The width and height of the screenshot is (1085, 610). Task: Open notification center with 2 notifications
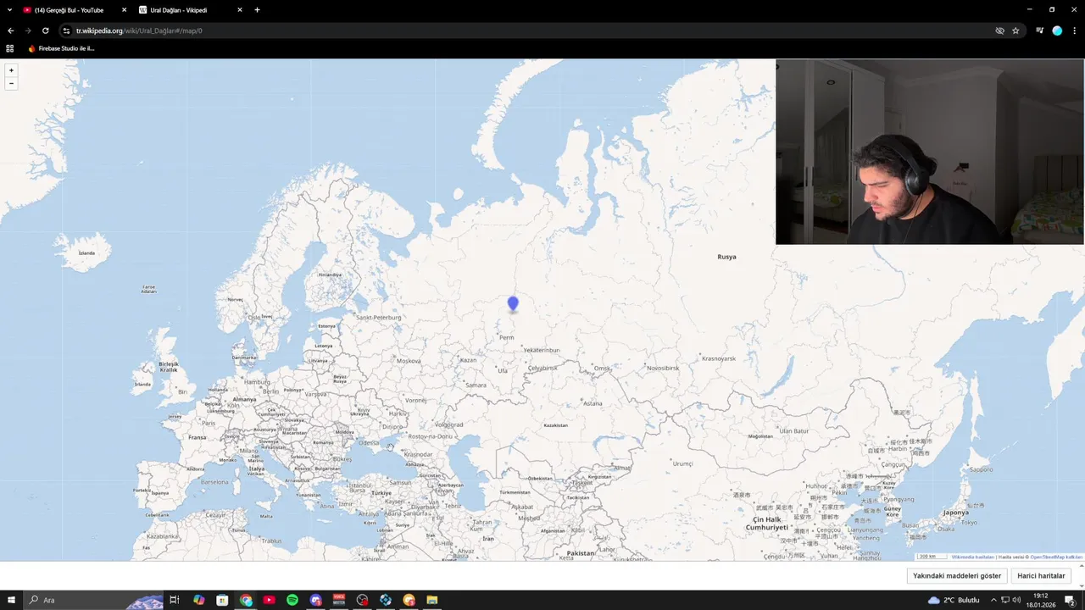(1070, 600)
